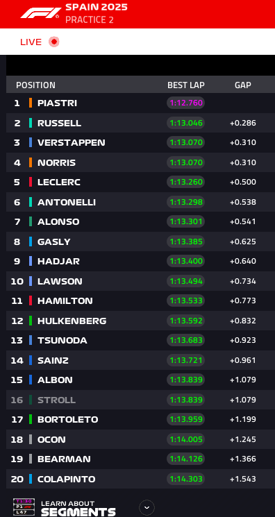This screenshot has height=517, width=275.
Task: Click the POSITION column header
Action: pyautogui.click(x=35, y=85)
